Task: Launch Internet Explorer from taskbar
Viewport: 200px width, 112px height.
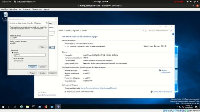Action: (x=21, y=107)
